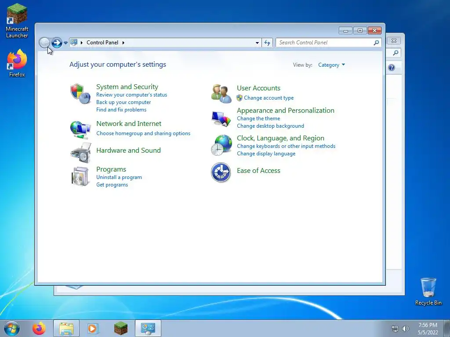Viewport: 450px width, 337px height.
Task: Expand the arrow after Control Panel breadcrumb
Action: (x=123, y=43)
